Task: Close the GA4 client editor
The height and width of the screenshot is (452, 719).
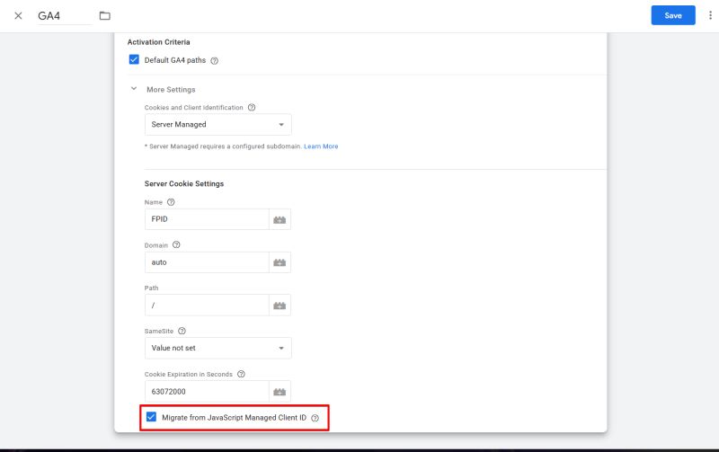Action: 18,15
